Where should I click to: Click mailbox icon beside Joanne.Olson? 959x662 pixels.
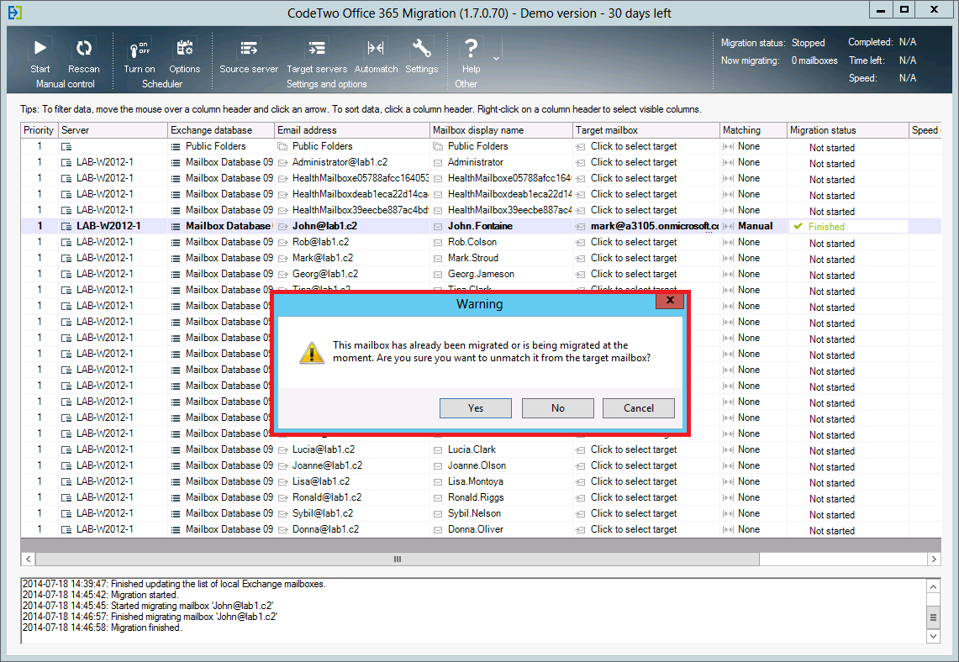(438, 465)
